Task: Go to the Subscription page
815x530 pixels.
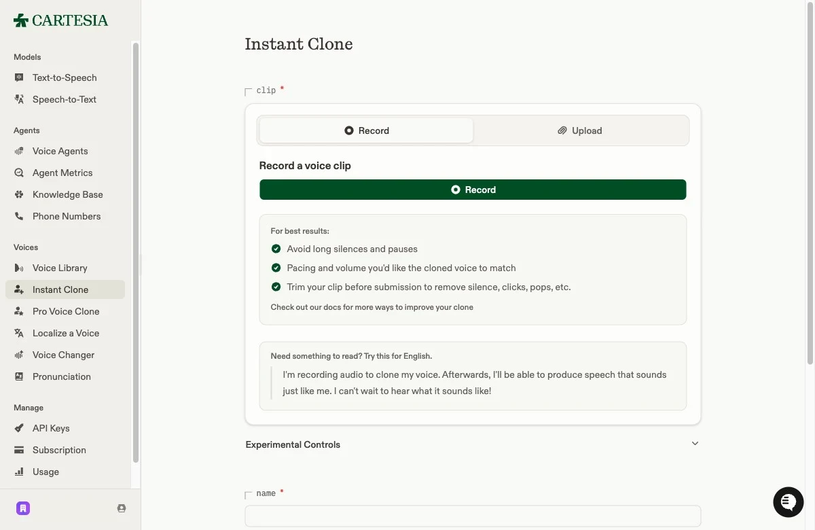Action: click(65, 450)
